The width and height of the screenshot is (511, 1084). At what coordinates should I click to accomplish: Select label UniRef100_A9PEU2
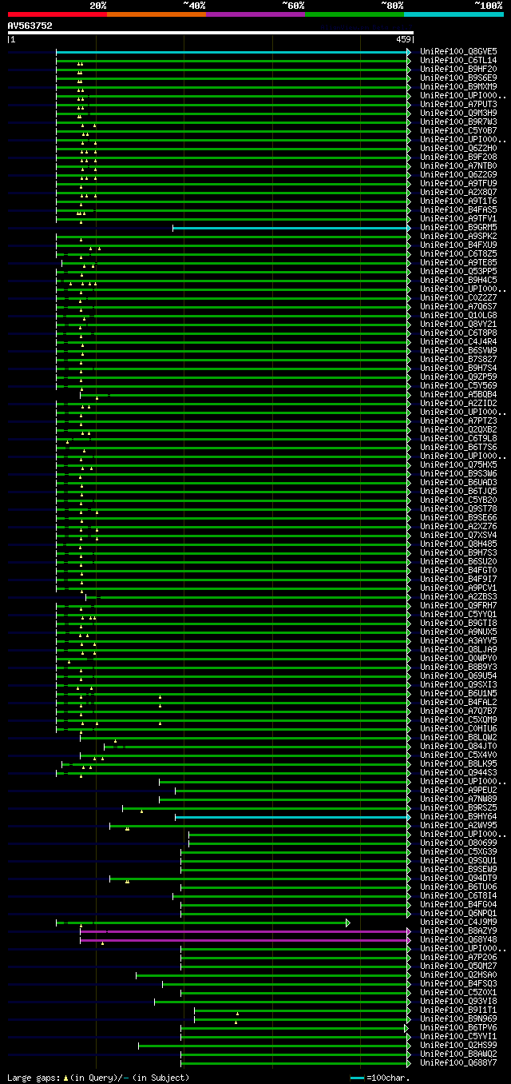tap(458, 790)
